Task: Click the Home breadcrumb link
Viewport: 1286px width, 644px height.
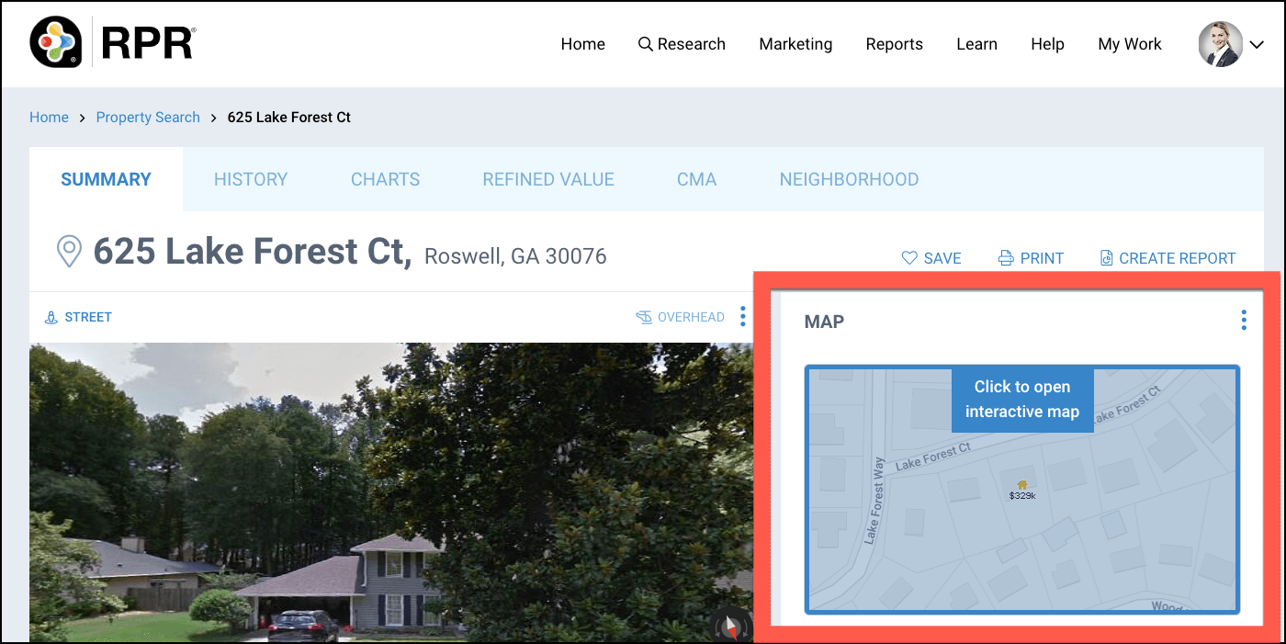Action: (49, 117)
